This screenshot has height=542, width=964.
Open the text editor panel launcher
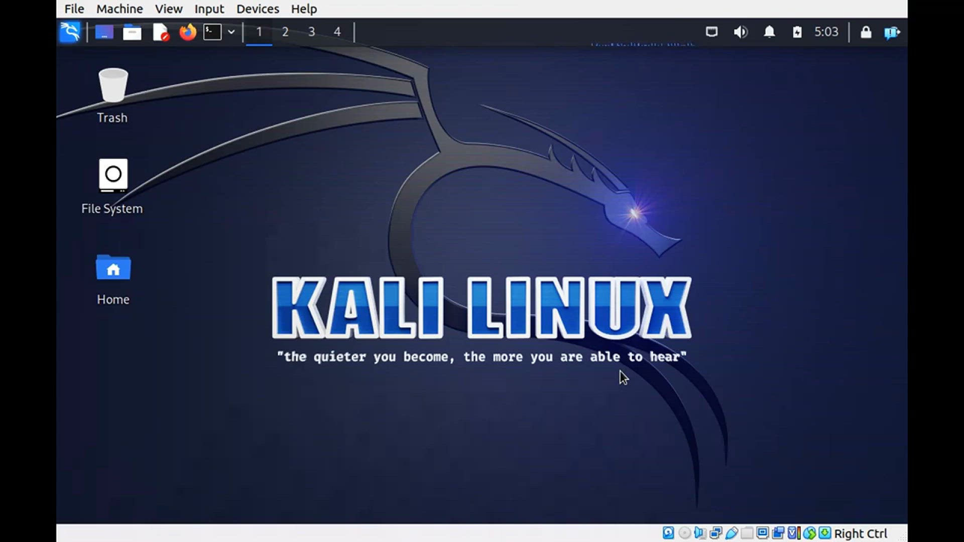click(160, 32)
